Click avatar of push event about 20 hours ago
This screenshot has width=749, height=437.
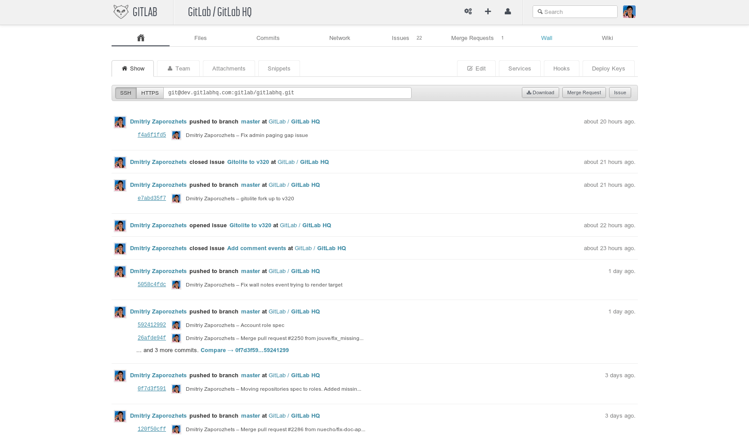[x=120, y=122]
